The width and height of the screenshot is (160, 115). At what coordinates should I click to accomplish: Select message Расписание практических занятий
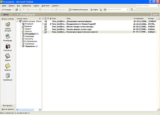(99, 32)
